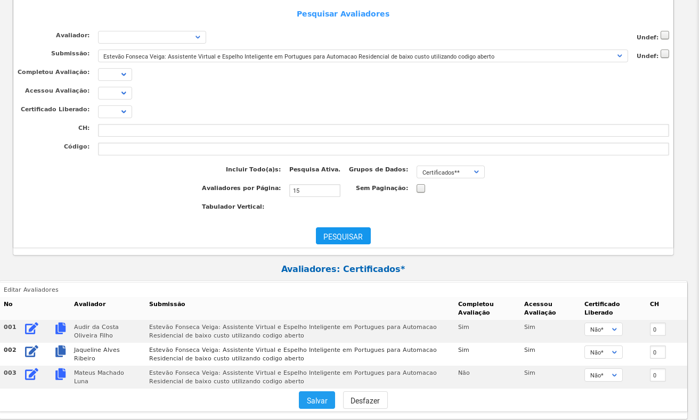The width and height of the screenshot is (700, 420).
Task: Open the Avaliador dropdown
Action: click(x=152, y=37)
